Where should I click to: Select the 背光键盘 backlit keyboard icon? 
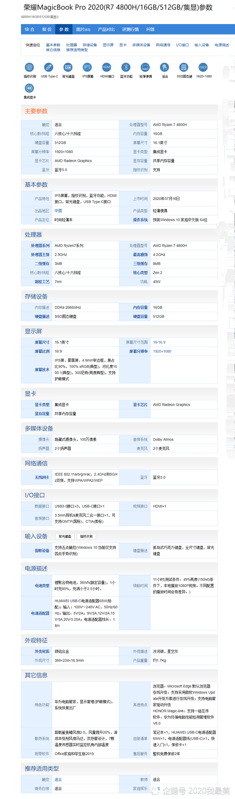[x=68, y=67]
